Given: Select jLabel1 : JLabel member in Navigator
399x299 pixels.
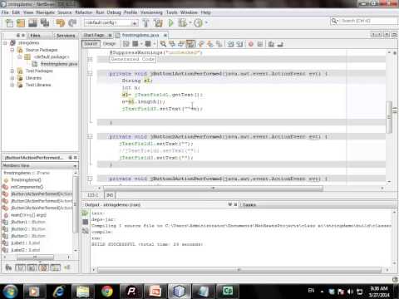Looking at the screenshot, I should 25,243.
